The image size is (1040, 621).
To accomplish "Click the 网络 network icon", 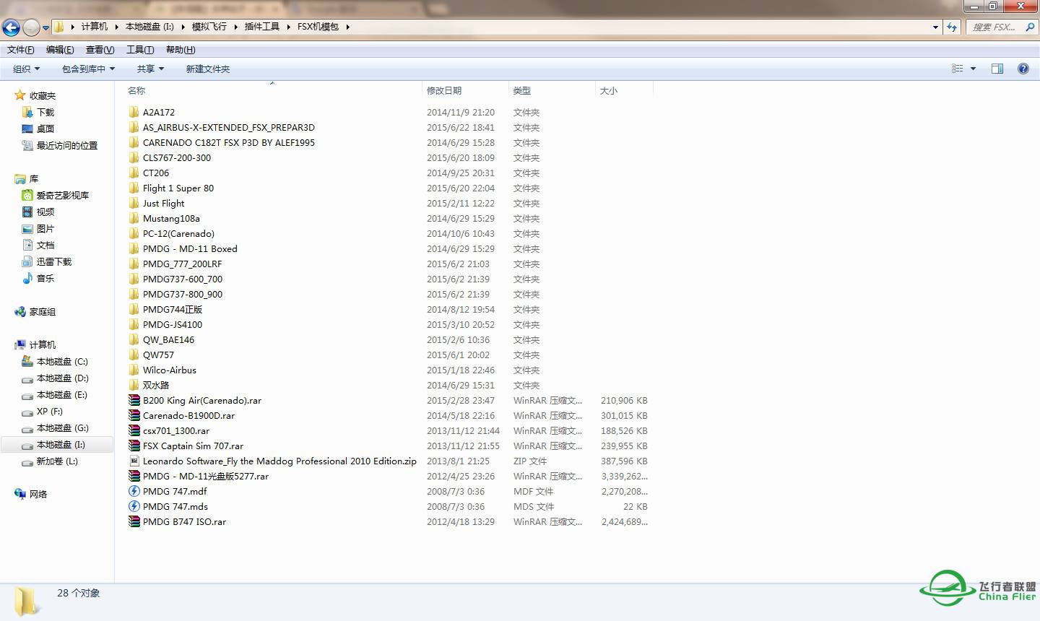I will pyautogui.click(x=20, y=495).
